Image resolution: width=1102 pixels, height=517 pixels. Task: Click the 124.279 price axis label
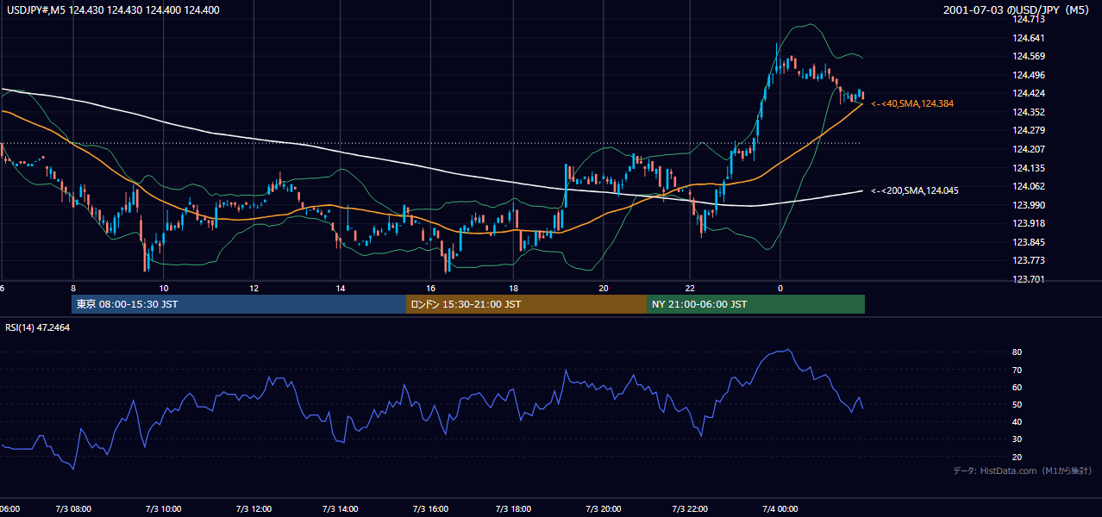pos(1029,131)
